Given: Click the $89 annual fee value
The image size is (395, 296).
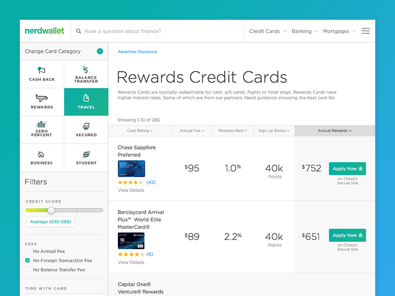Looking at the screenshot, I should [192, 237].
